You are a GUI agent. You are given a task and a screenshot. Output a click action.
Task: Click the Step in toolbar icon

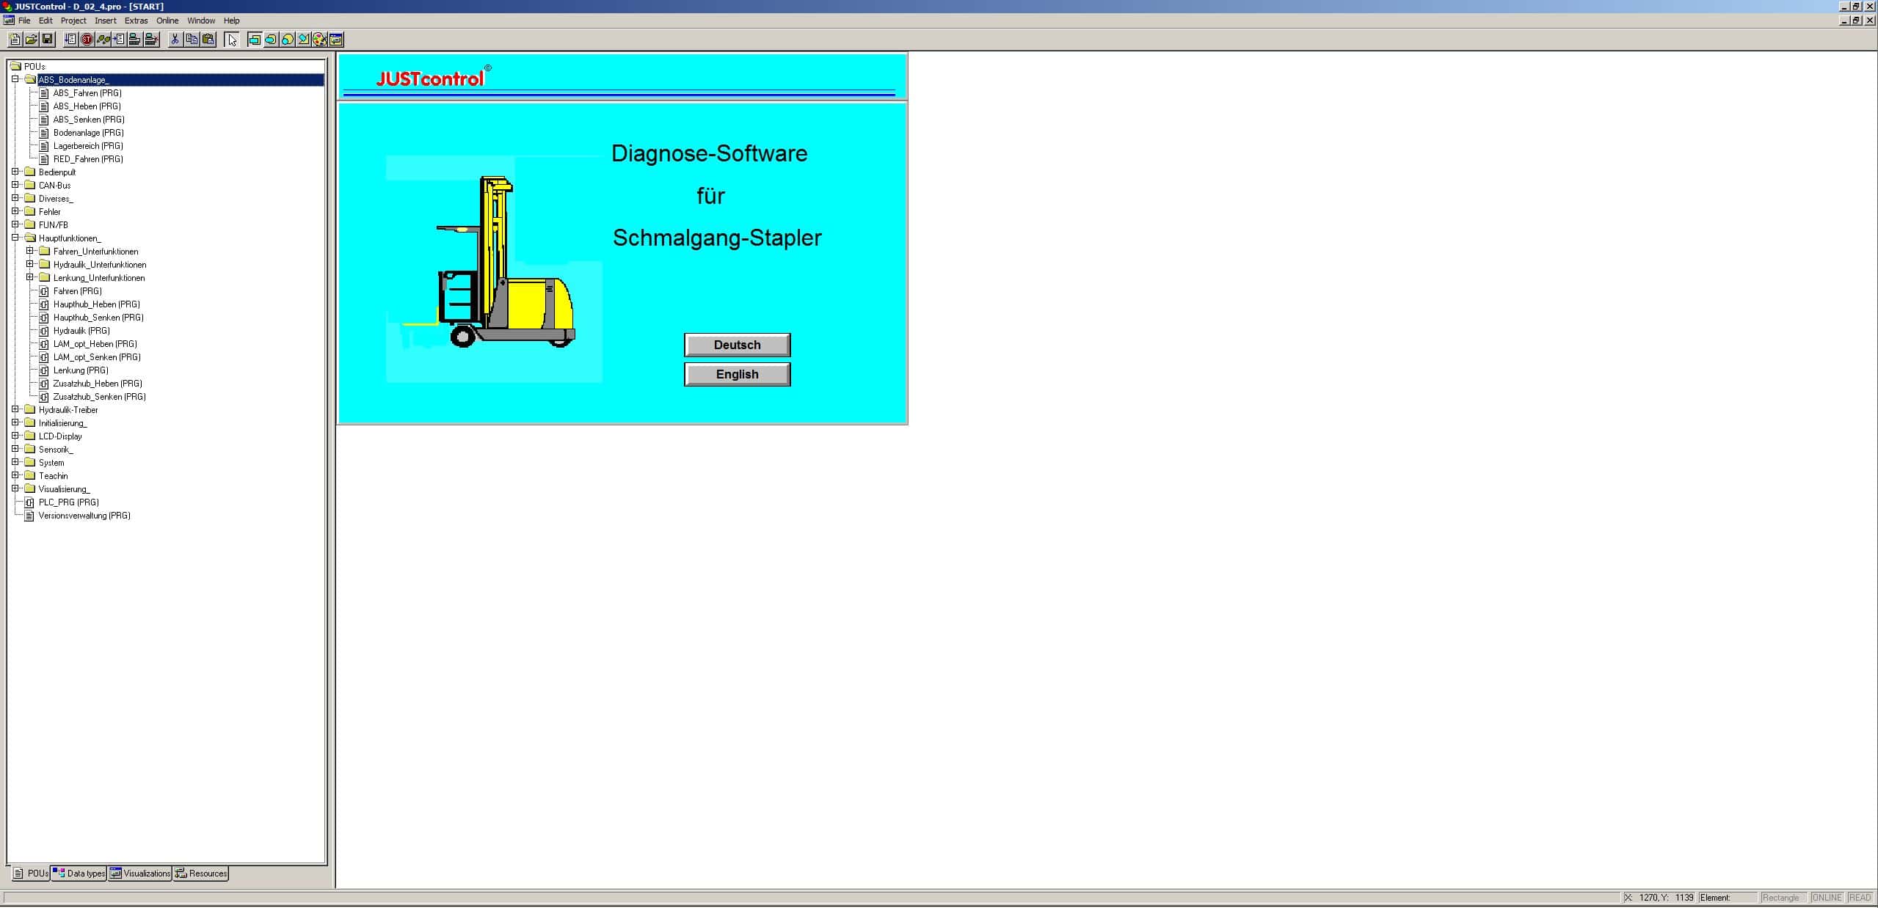119,40
